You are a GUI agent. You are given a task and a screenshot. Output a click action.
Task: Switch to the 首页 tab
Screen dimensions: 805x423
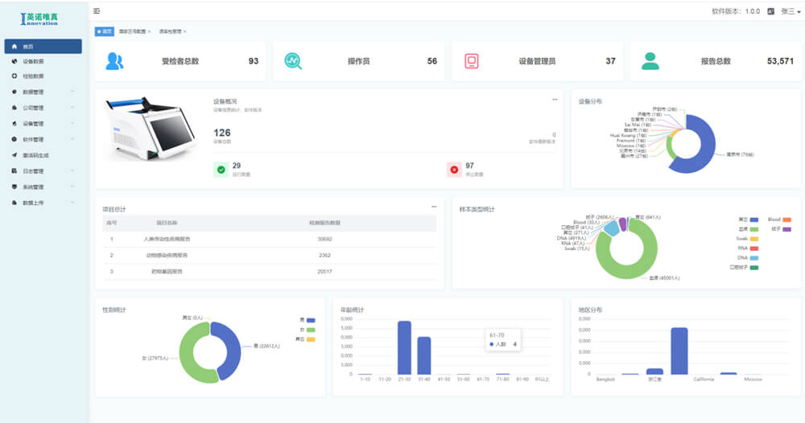[105, 31]
